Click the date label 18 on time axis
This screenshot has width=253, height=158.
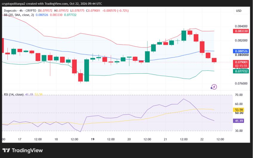pos(56,139)
